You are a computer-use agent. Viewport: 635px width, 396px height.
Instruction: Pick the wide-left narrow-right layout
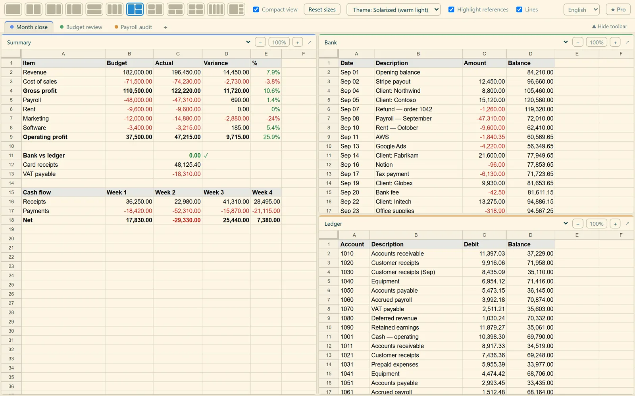pyautogui.click(x=54, y=9)
